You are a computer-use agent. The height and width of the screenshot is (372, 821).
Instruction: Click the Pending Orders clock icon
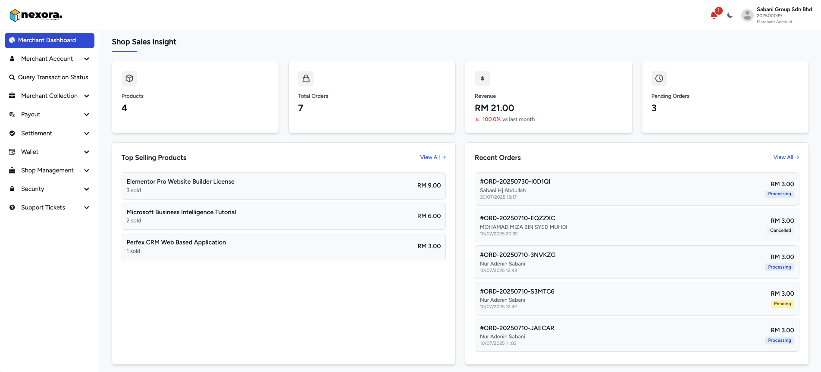tap(659, 78)
